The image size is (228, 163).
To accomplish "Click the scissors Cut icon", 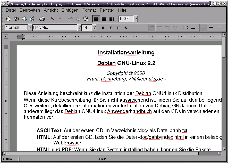I will click(70, 19).
